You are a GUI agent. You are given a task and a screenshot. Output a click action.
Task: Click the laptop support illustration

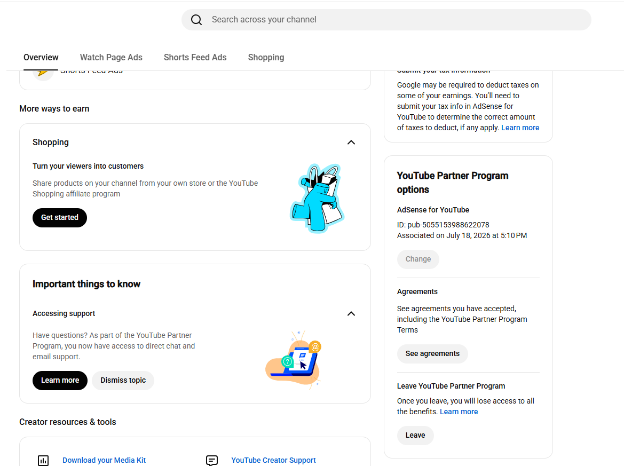coord(294,360)
